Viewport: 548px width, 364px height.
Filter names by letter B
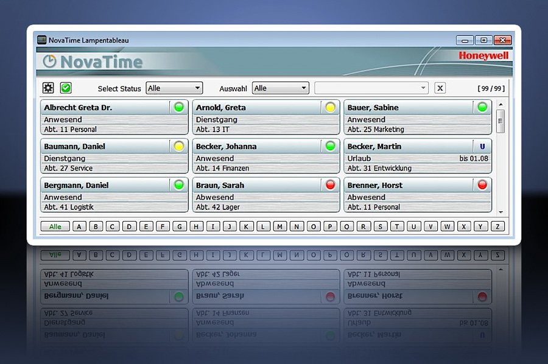pyautogui.click(x=96, y=226)
